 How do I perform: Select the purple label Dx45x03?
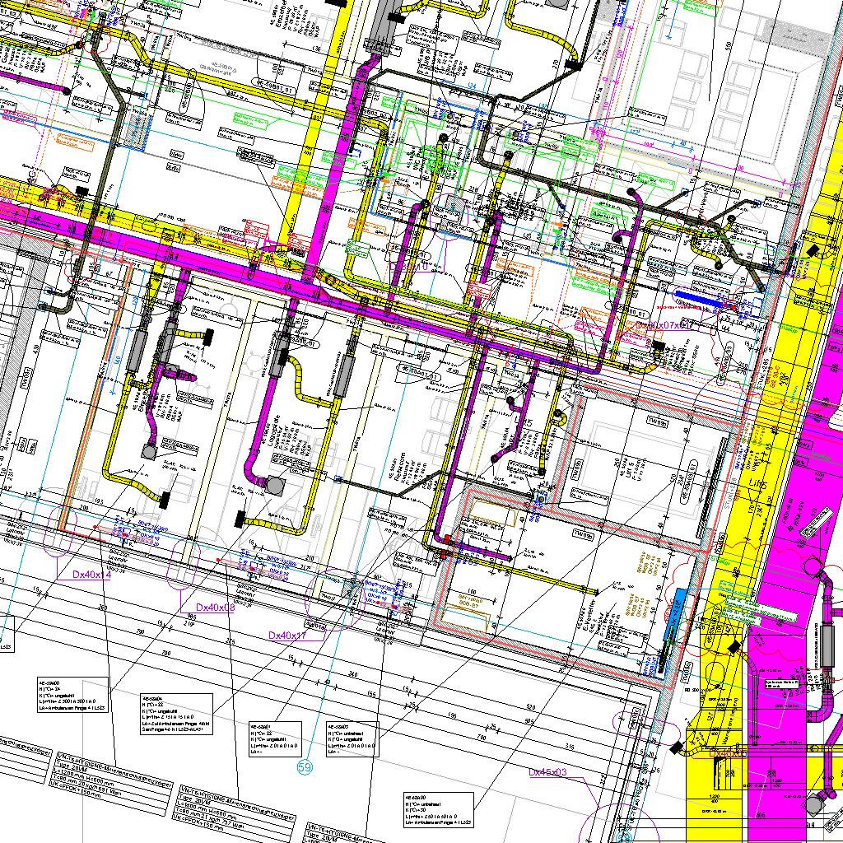(547, 772)
